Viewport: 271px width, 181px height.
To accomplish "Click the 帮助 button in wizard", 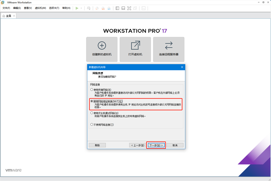I will [97, 145].
